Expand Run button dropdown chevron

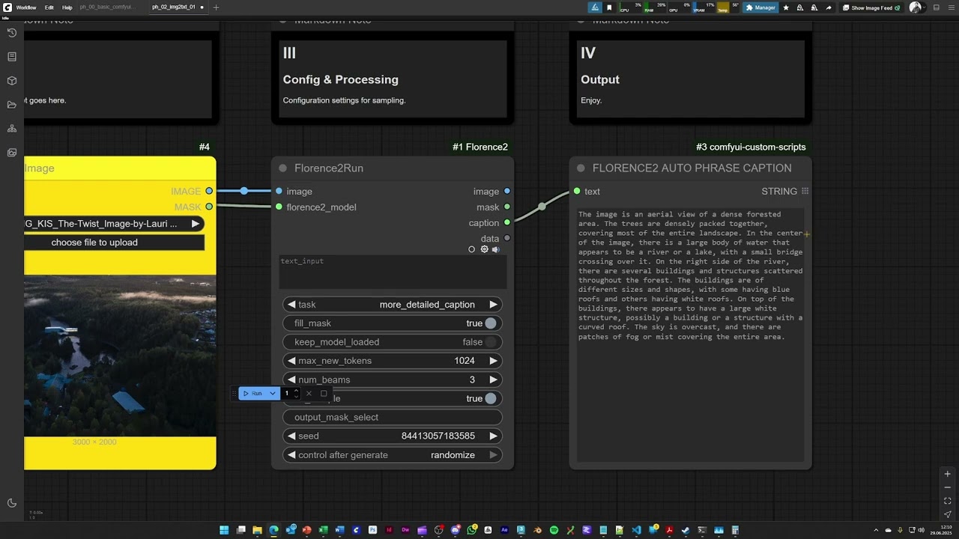point(273,393)
